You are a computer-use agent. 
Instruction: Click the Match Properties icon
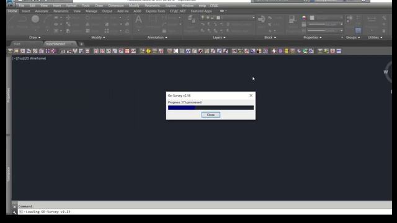click(292, 19)
